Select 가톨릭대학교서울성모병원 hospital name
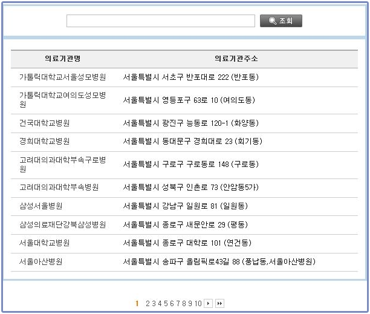Image resolution: width=370 pixels, height=314 pixels. tap(62, 77)
